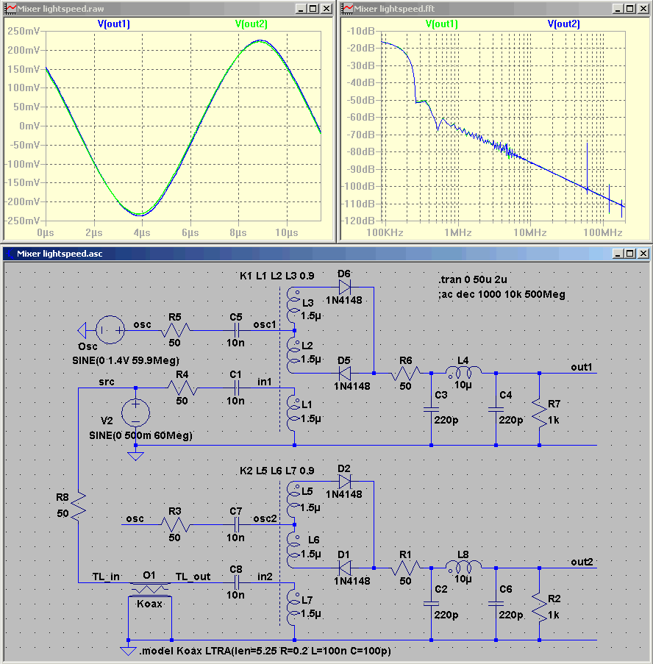Click the R7 1k resistor symbol
This screenshot has width=653, height=664.
click(x=540, y=413)
